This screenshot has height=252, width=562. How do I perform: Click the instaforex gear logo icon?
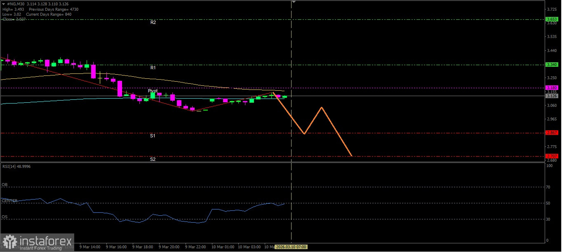(9, 242)
